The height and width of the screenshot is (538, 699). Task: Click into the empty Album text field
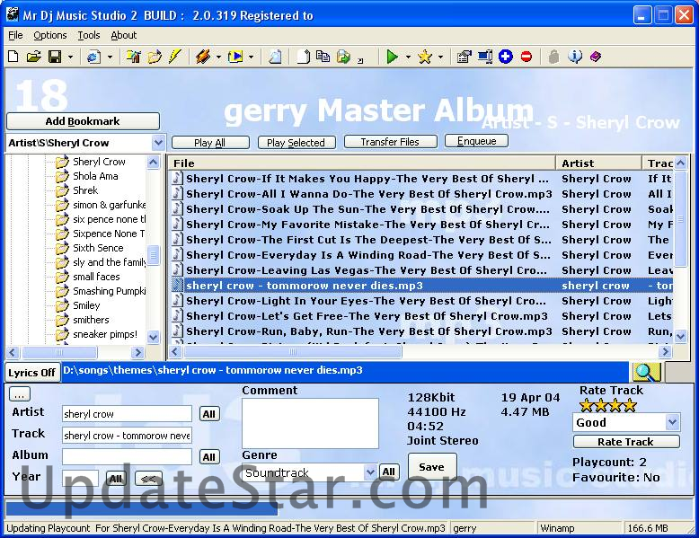(127, 456)
